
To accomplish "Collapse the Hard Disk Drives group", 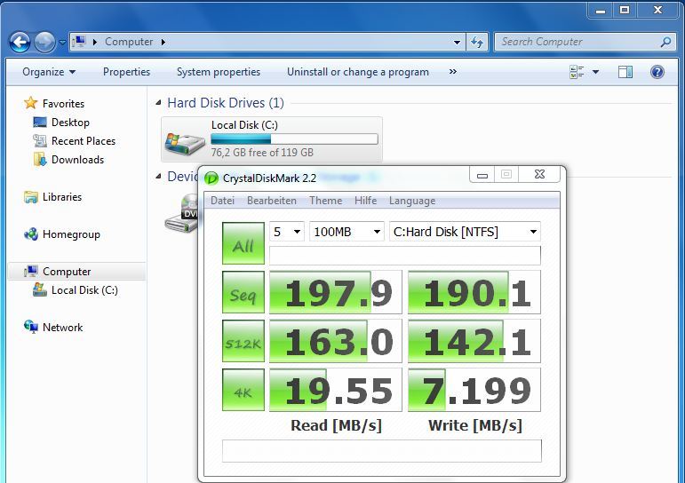I will (158, 103).
